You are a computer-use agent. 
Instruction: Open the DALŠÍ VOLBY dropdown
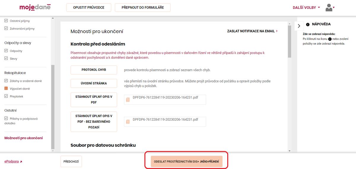click(x=306, y=8)
